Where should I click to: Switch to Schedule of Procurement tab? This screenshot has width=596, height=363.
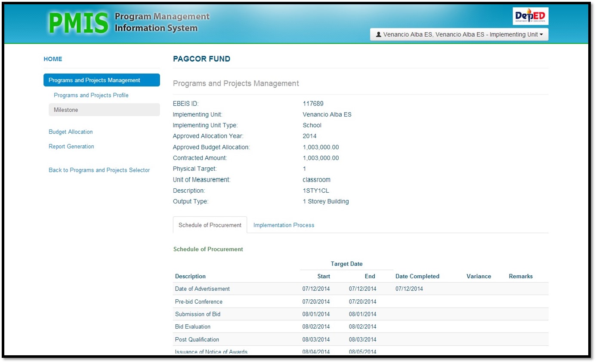coord(210,225)
